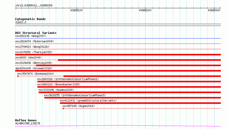Select the blue nsv832138 variant line
The image size is (228, 129).
click(118, 38)
